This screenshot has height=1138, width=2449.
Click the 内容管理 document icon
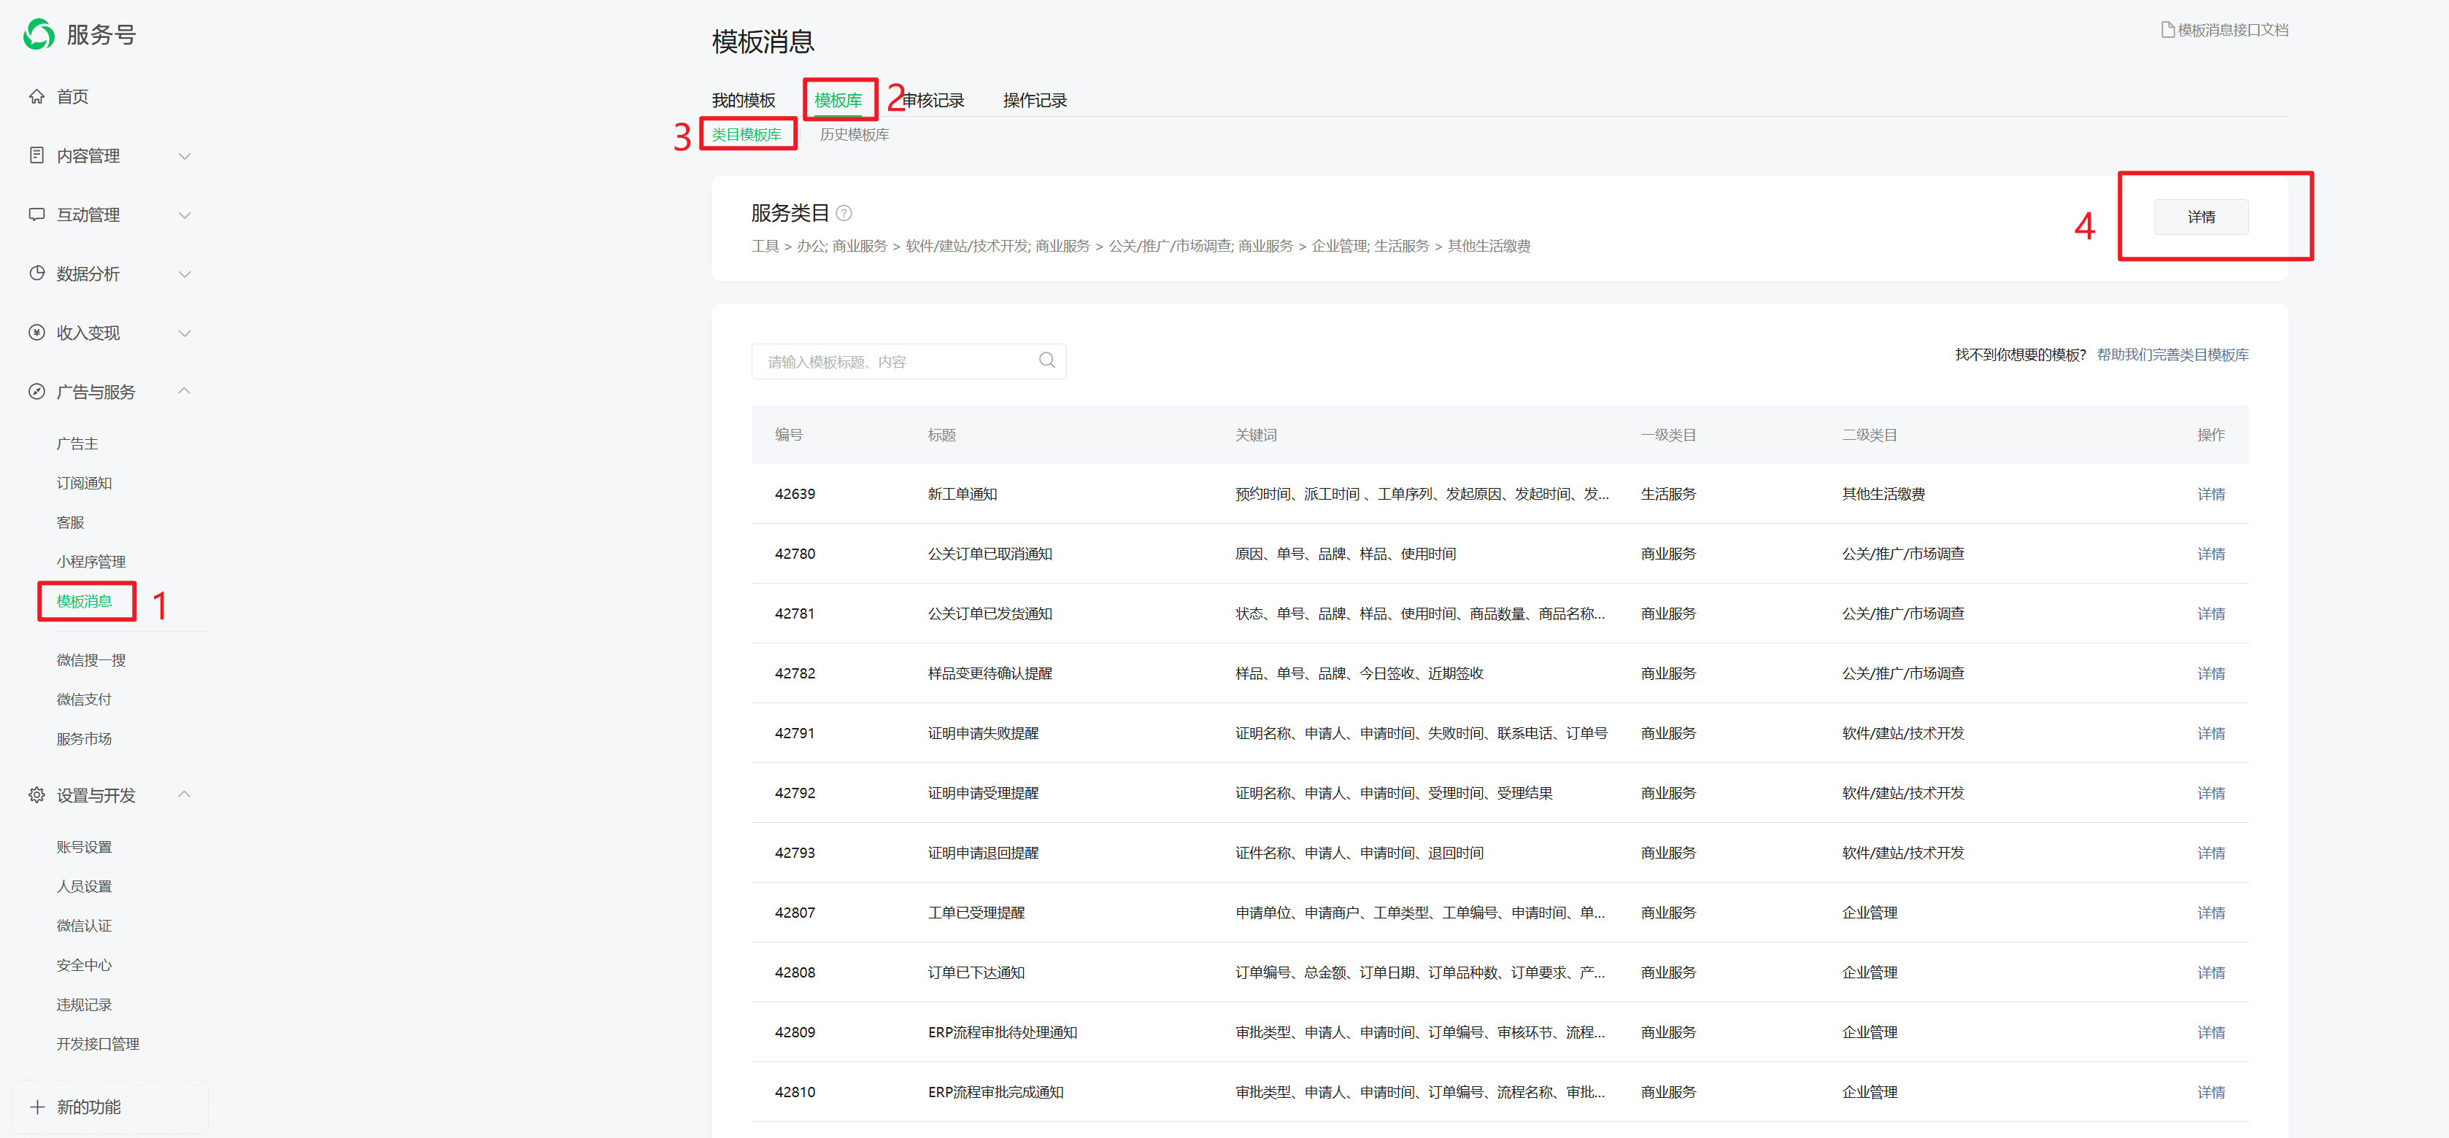[36, 155]
